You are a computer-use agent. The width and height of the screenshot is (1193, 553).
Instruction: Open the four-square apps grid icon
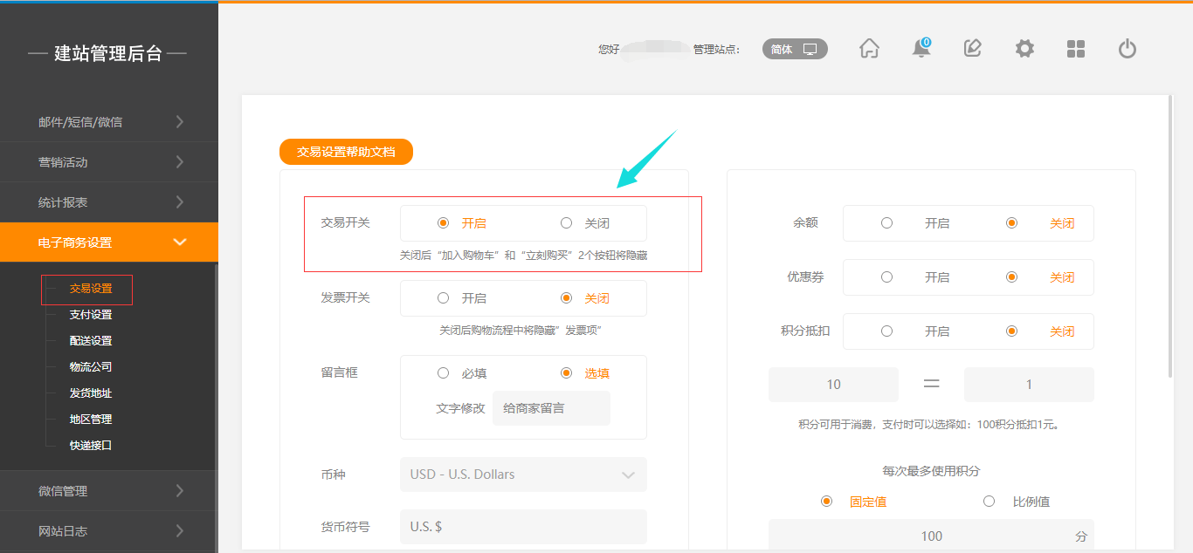click(1076, 49)
